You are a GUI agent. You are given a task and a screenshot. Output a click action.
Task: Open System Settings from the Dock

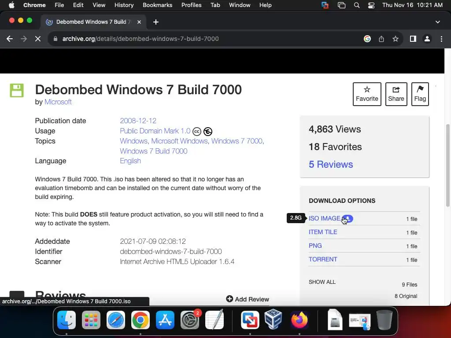[190, 320]
